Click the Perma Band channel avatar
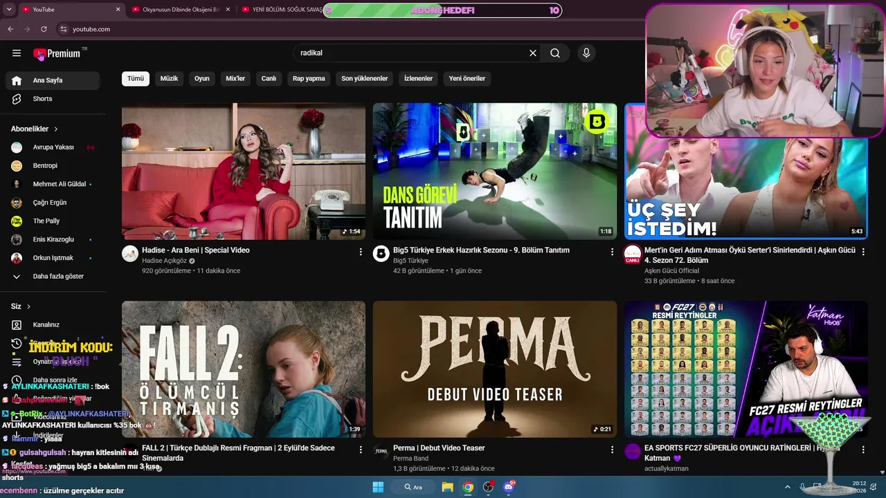Viewport: 886px width, 498px height. coord(381,451)
